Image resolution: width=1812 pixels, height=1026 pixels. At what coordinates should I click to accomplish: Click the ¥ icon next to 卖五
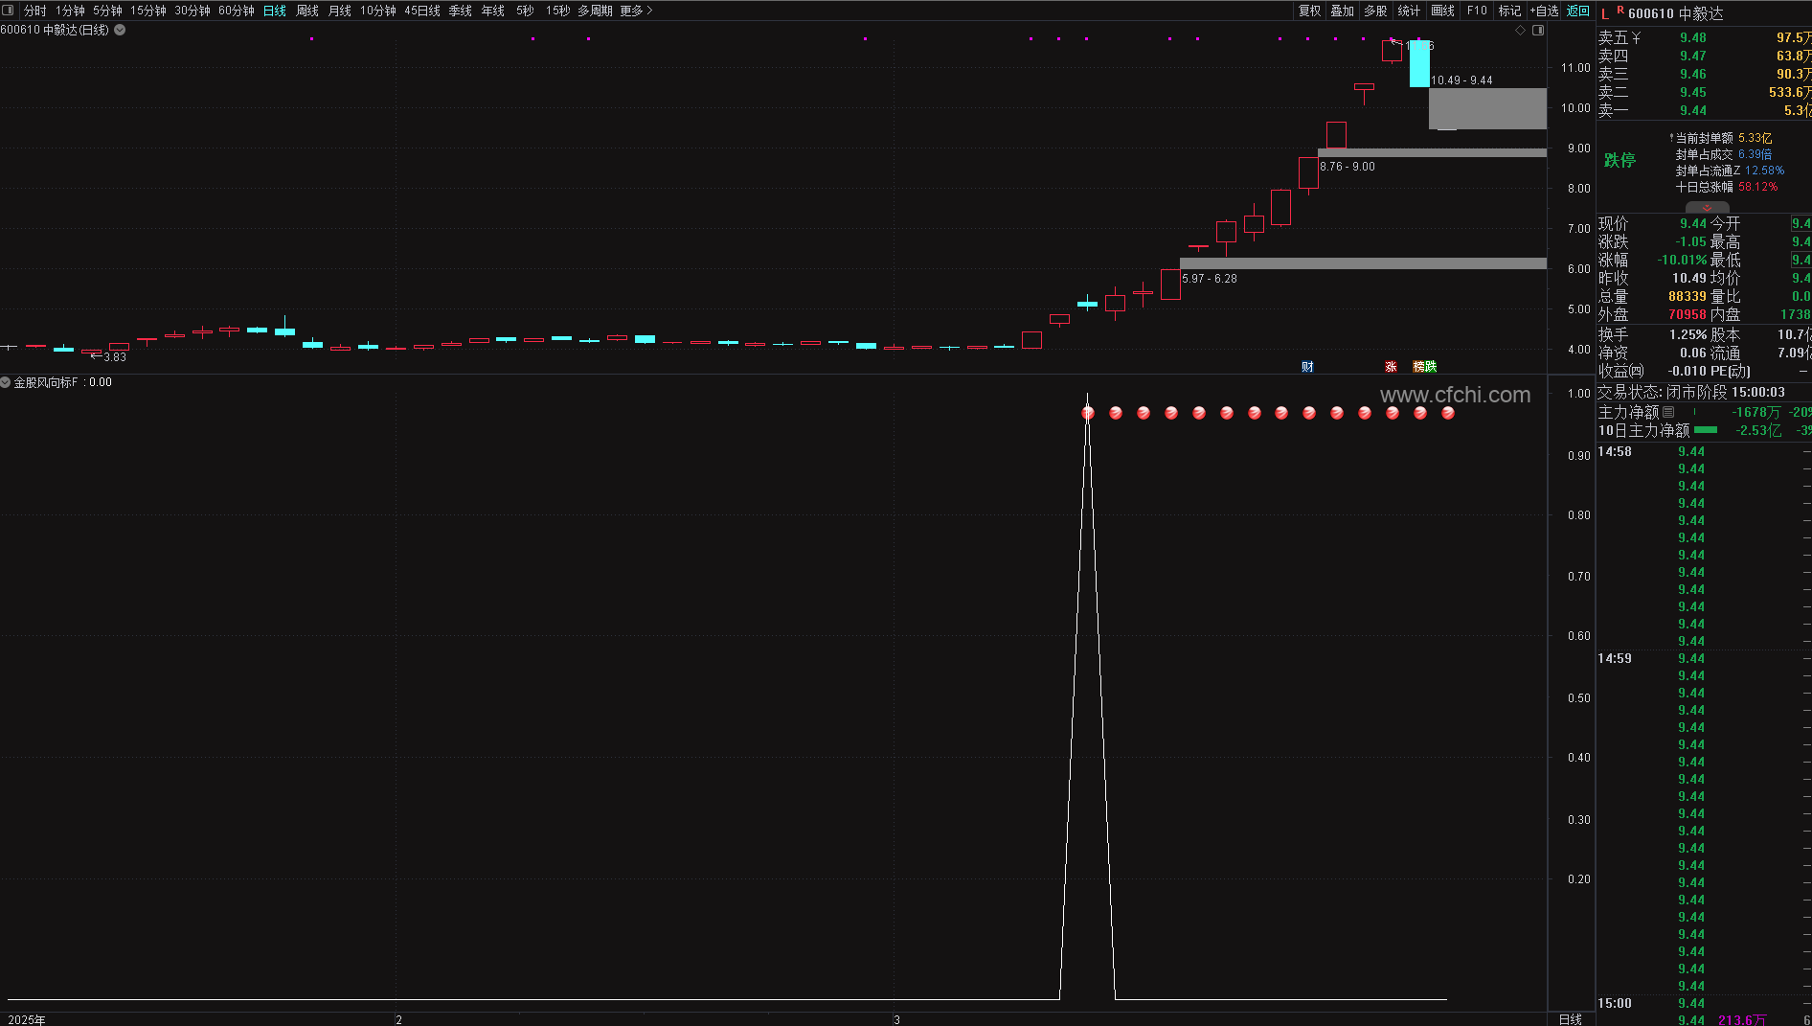1636,37
